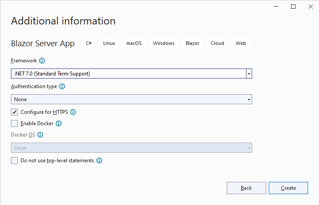
Task: Click the C# tag
Action: (89, 43)
